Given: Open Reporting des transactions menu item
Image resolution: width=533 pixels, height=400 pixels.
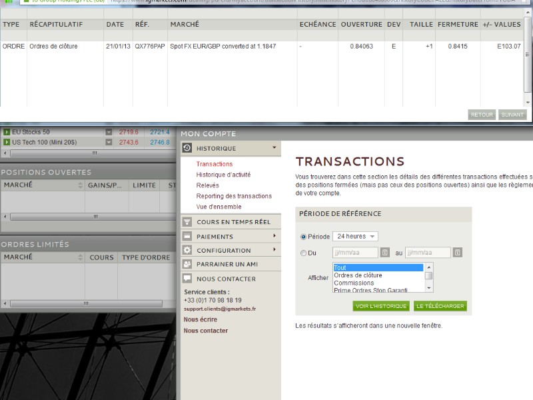Looking at the screenshot, I should [234, 196].
